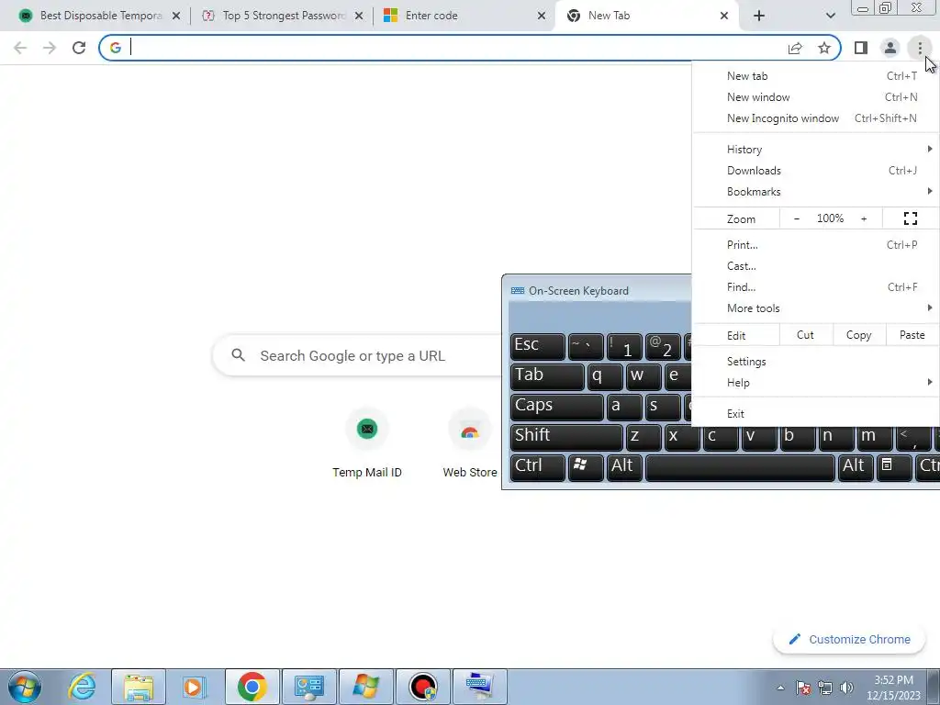Click the Search Google or type a URL box
The height and width of the screenshot is (705, 940).
(357, 355)
